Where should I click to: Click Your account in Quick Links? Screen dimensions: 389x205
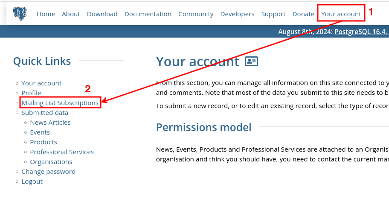[41, 83]
